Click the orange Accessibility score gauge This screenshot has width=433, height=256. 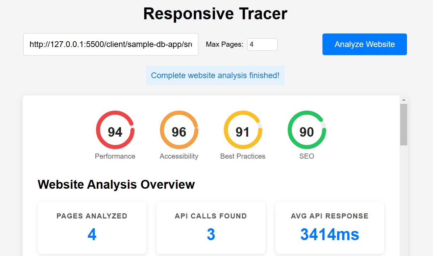[179, 130]
